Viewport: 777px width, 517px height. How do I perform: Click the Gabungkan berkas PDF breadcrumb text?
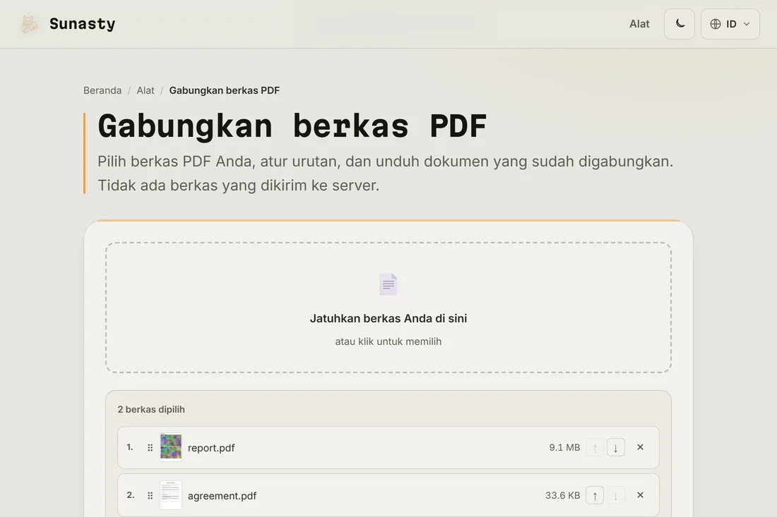225,90
